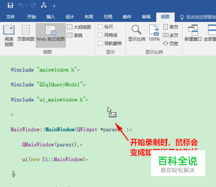Click the line '#include "ui_mainwindow.h"'
This screenshot has height=187, width=216.
click(48, 99)
